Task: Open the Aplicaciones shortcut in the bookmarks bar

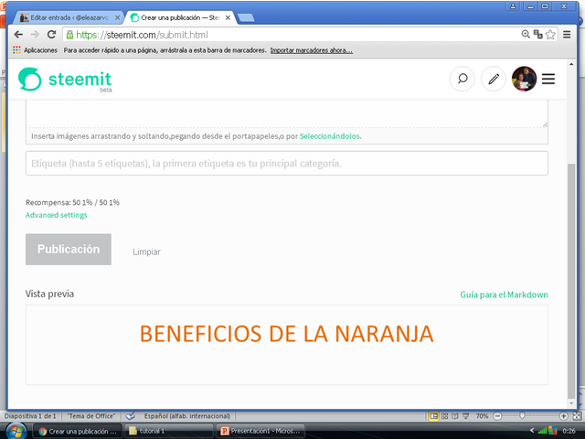Action: point(35,50)
